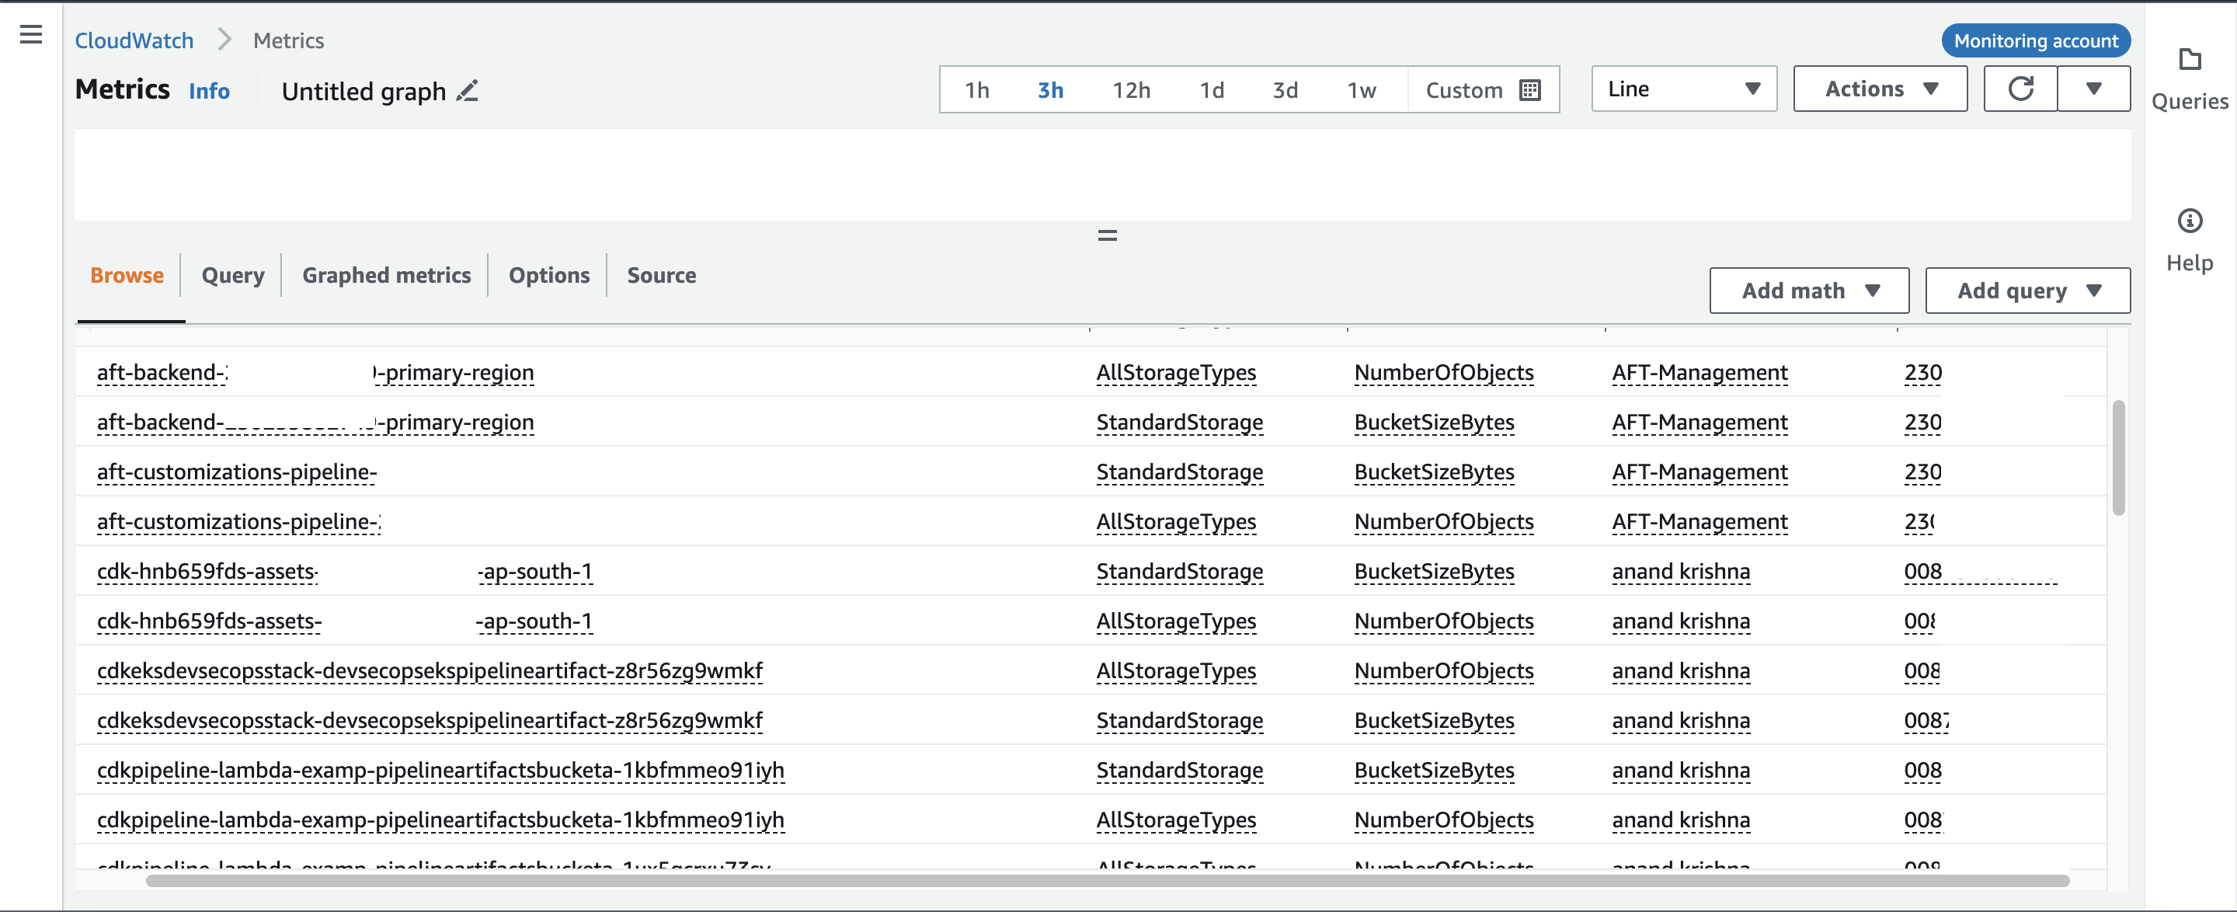Click the empty graph preview area

[1102, 174]
